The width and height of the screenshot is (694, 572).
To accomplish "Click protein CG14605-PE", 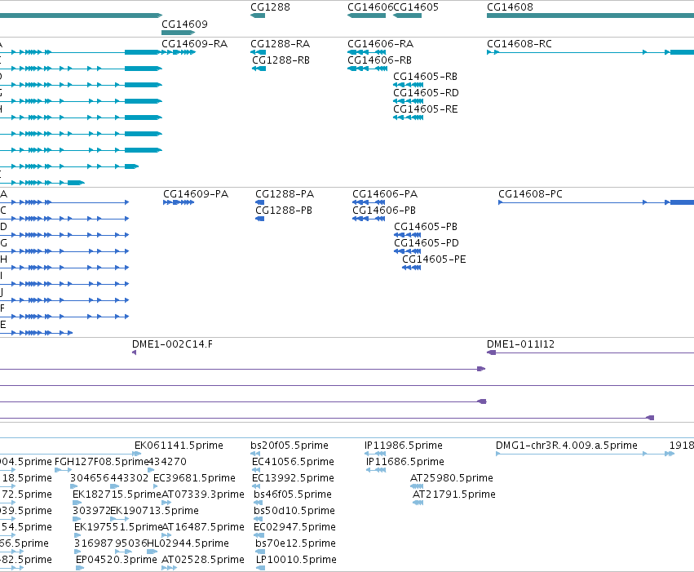I will [x=434, y=259].
